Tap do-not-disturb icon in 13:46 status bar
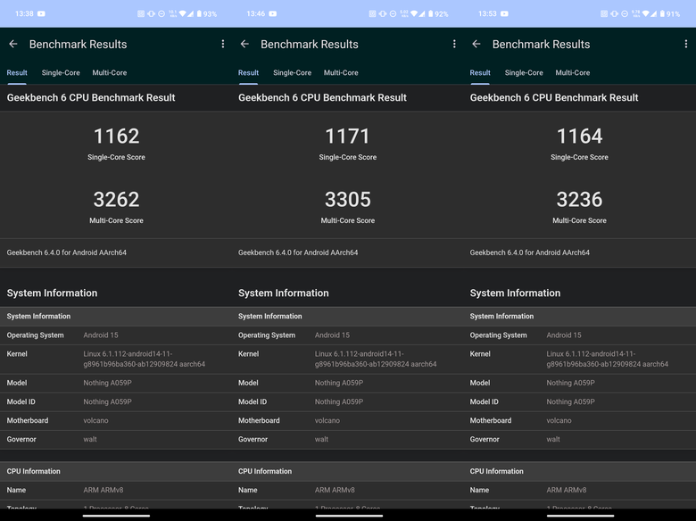Image resolution: width=696 pixels, height=521 pixels. (394, 13)
